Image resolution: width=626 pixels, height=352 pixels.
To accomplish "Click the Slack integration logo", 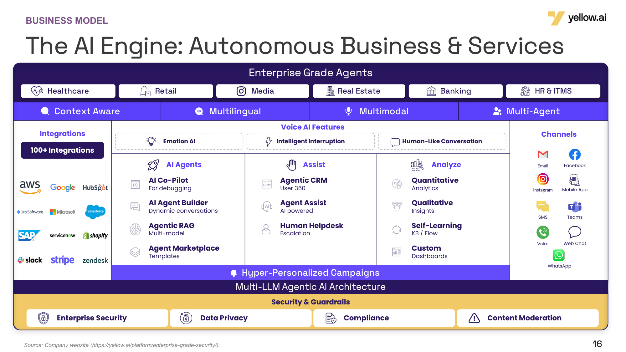I will (x=30, y=260).
